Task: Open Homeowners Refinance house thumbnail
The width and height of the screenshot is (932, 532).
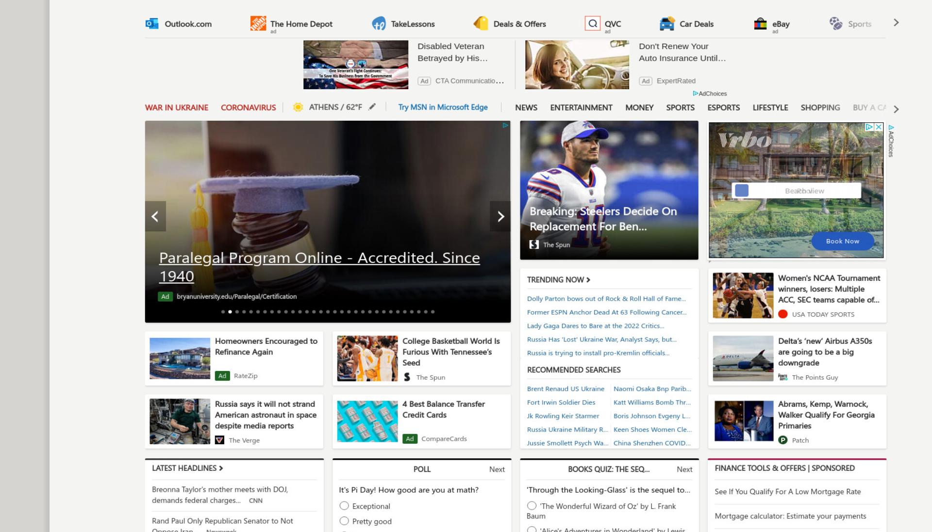Action: (x=180, y=358)
